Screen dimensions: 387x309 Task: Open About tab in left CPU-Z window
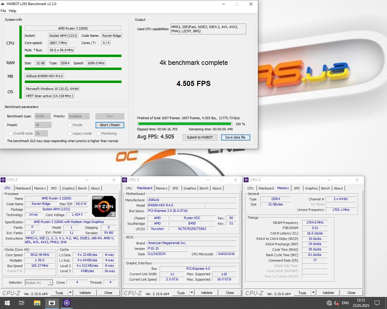95,188
